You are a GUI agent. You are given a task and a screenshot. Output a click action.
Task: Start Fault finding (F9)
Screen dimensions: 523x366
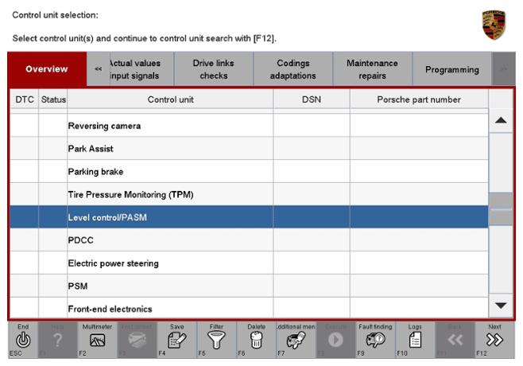click(375, 340)
